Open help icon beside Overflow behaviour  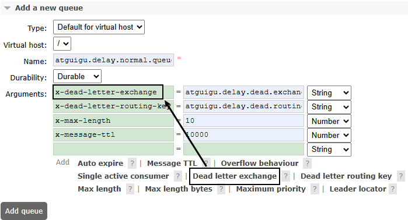pyautogui.click(x=307, y=164)
